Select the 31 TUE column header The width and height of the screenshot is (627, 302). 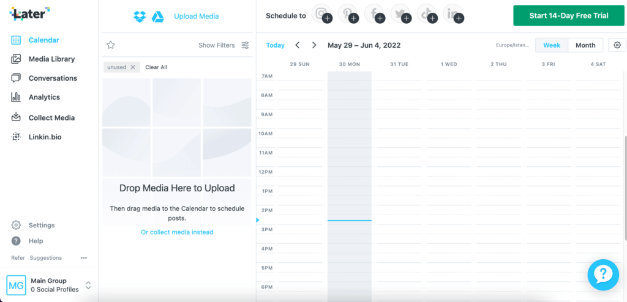pyautogui.click(x=399, y=64)
